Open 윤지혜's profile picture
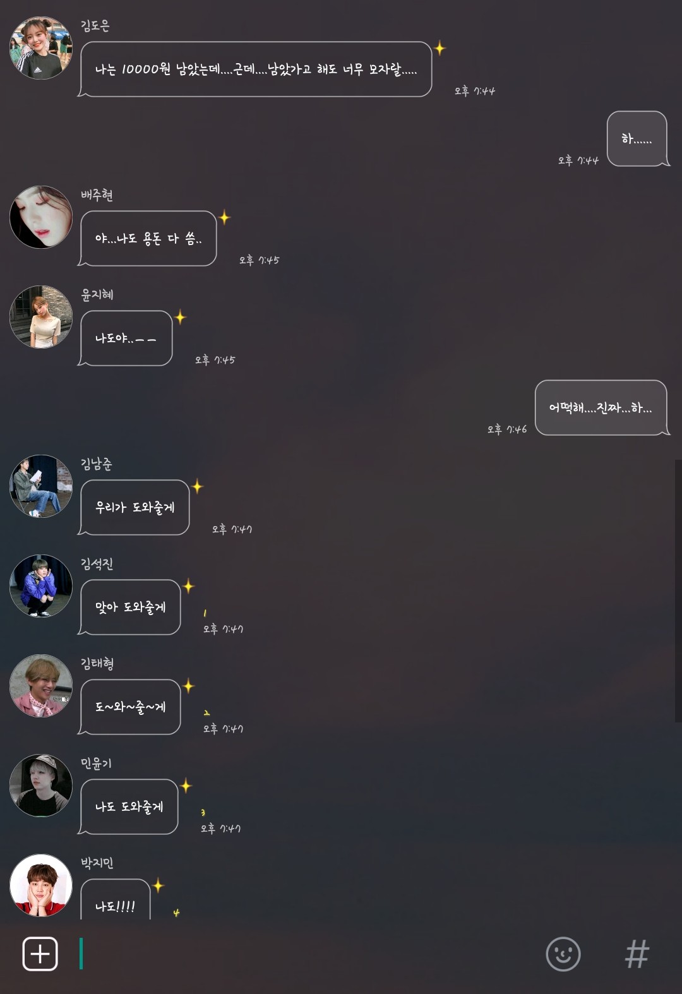682x994 pixels. (41, 317)
